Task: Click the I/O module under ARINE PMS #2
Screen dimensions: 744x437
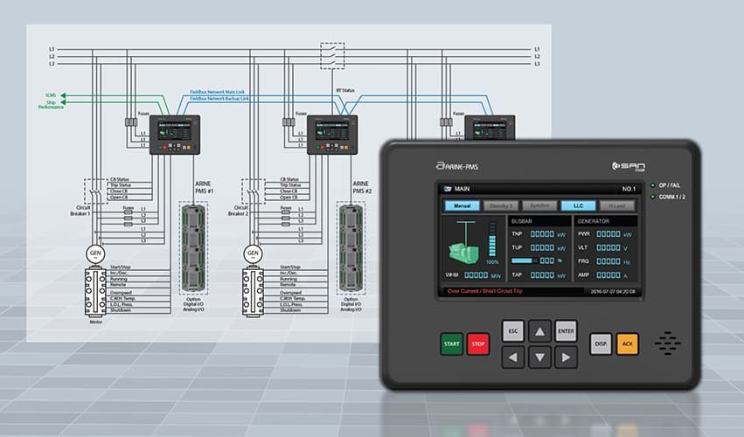Action: 351,248
